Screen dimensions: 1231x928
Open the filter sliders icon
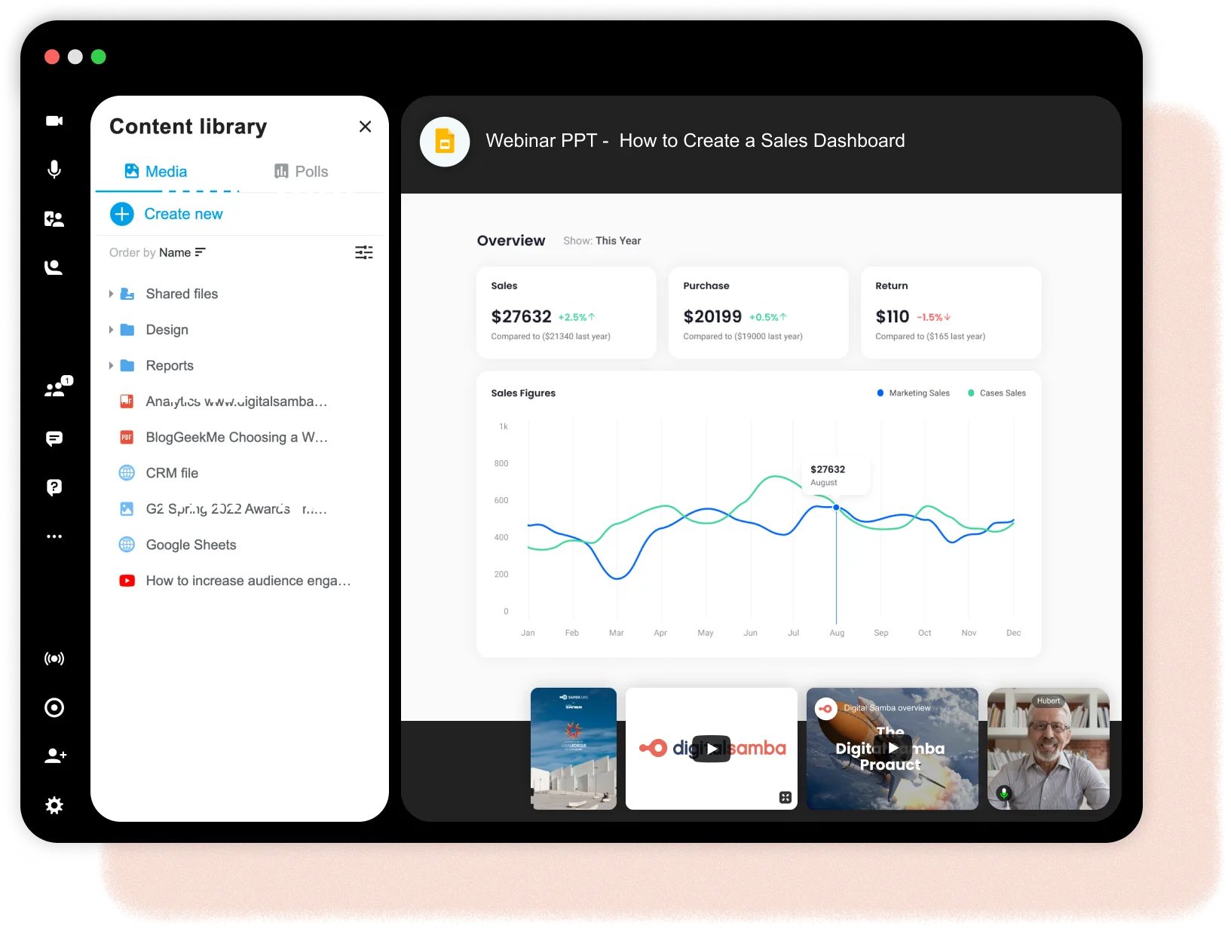point(364,252)
